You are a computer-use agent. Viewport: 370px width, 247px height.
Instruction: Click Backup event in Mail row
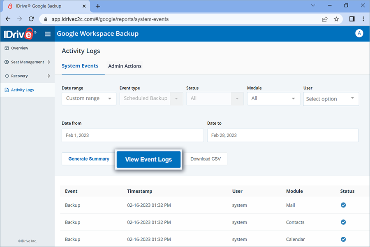73,205
